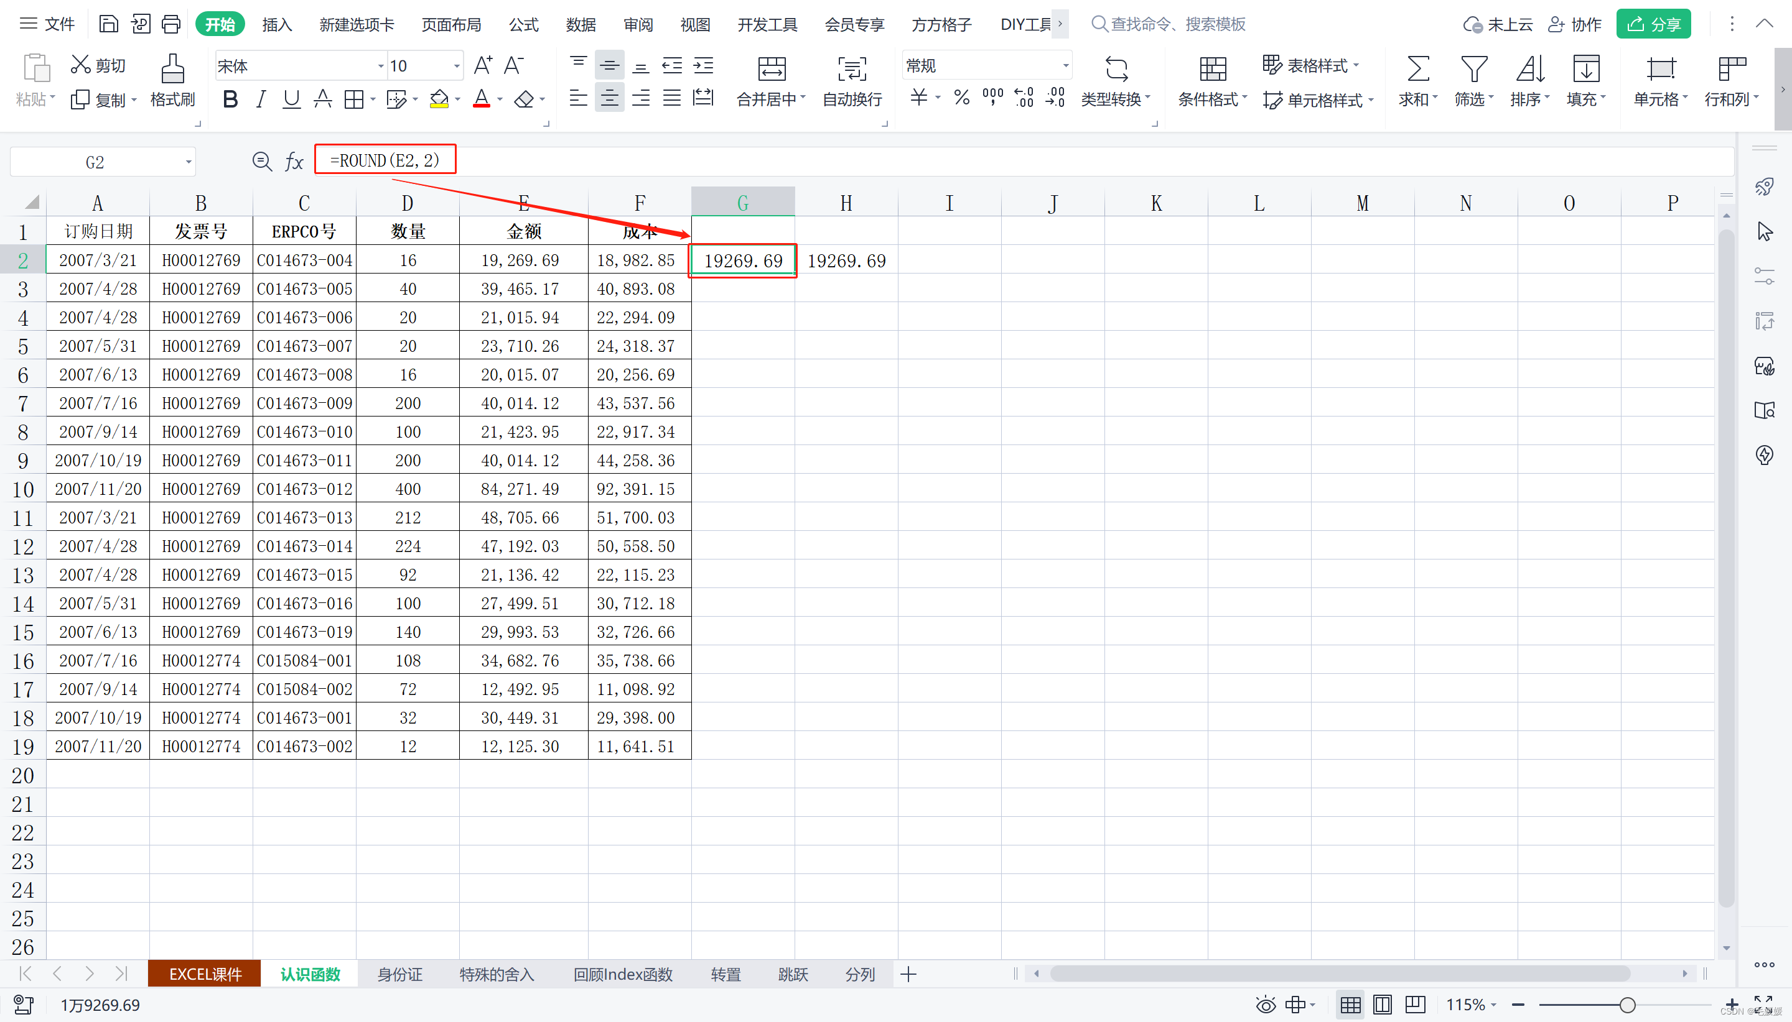Click the rocket icon in right sidebar
Screen dimensions: 1792x1022
(1764, 186)
